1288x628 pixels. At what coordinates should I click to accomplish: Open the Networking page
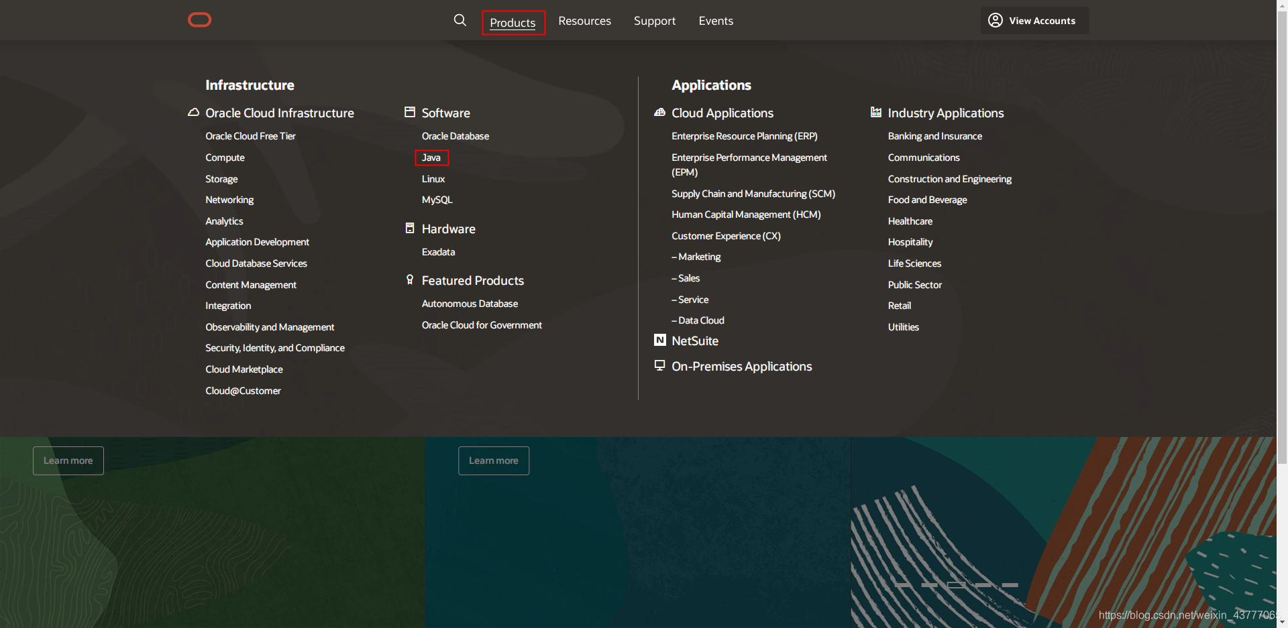click(x=229, y=200)
